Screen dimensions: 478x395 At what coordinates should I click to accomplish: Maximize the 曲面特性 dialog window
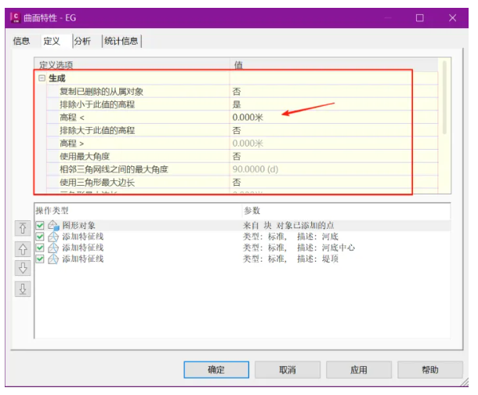coord(420,18)
